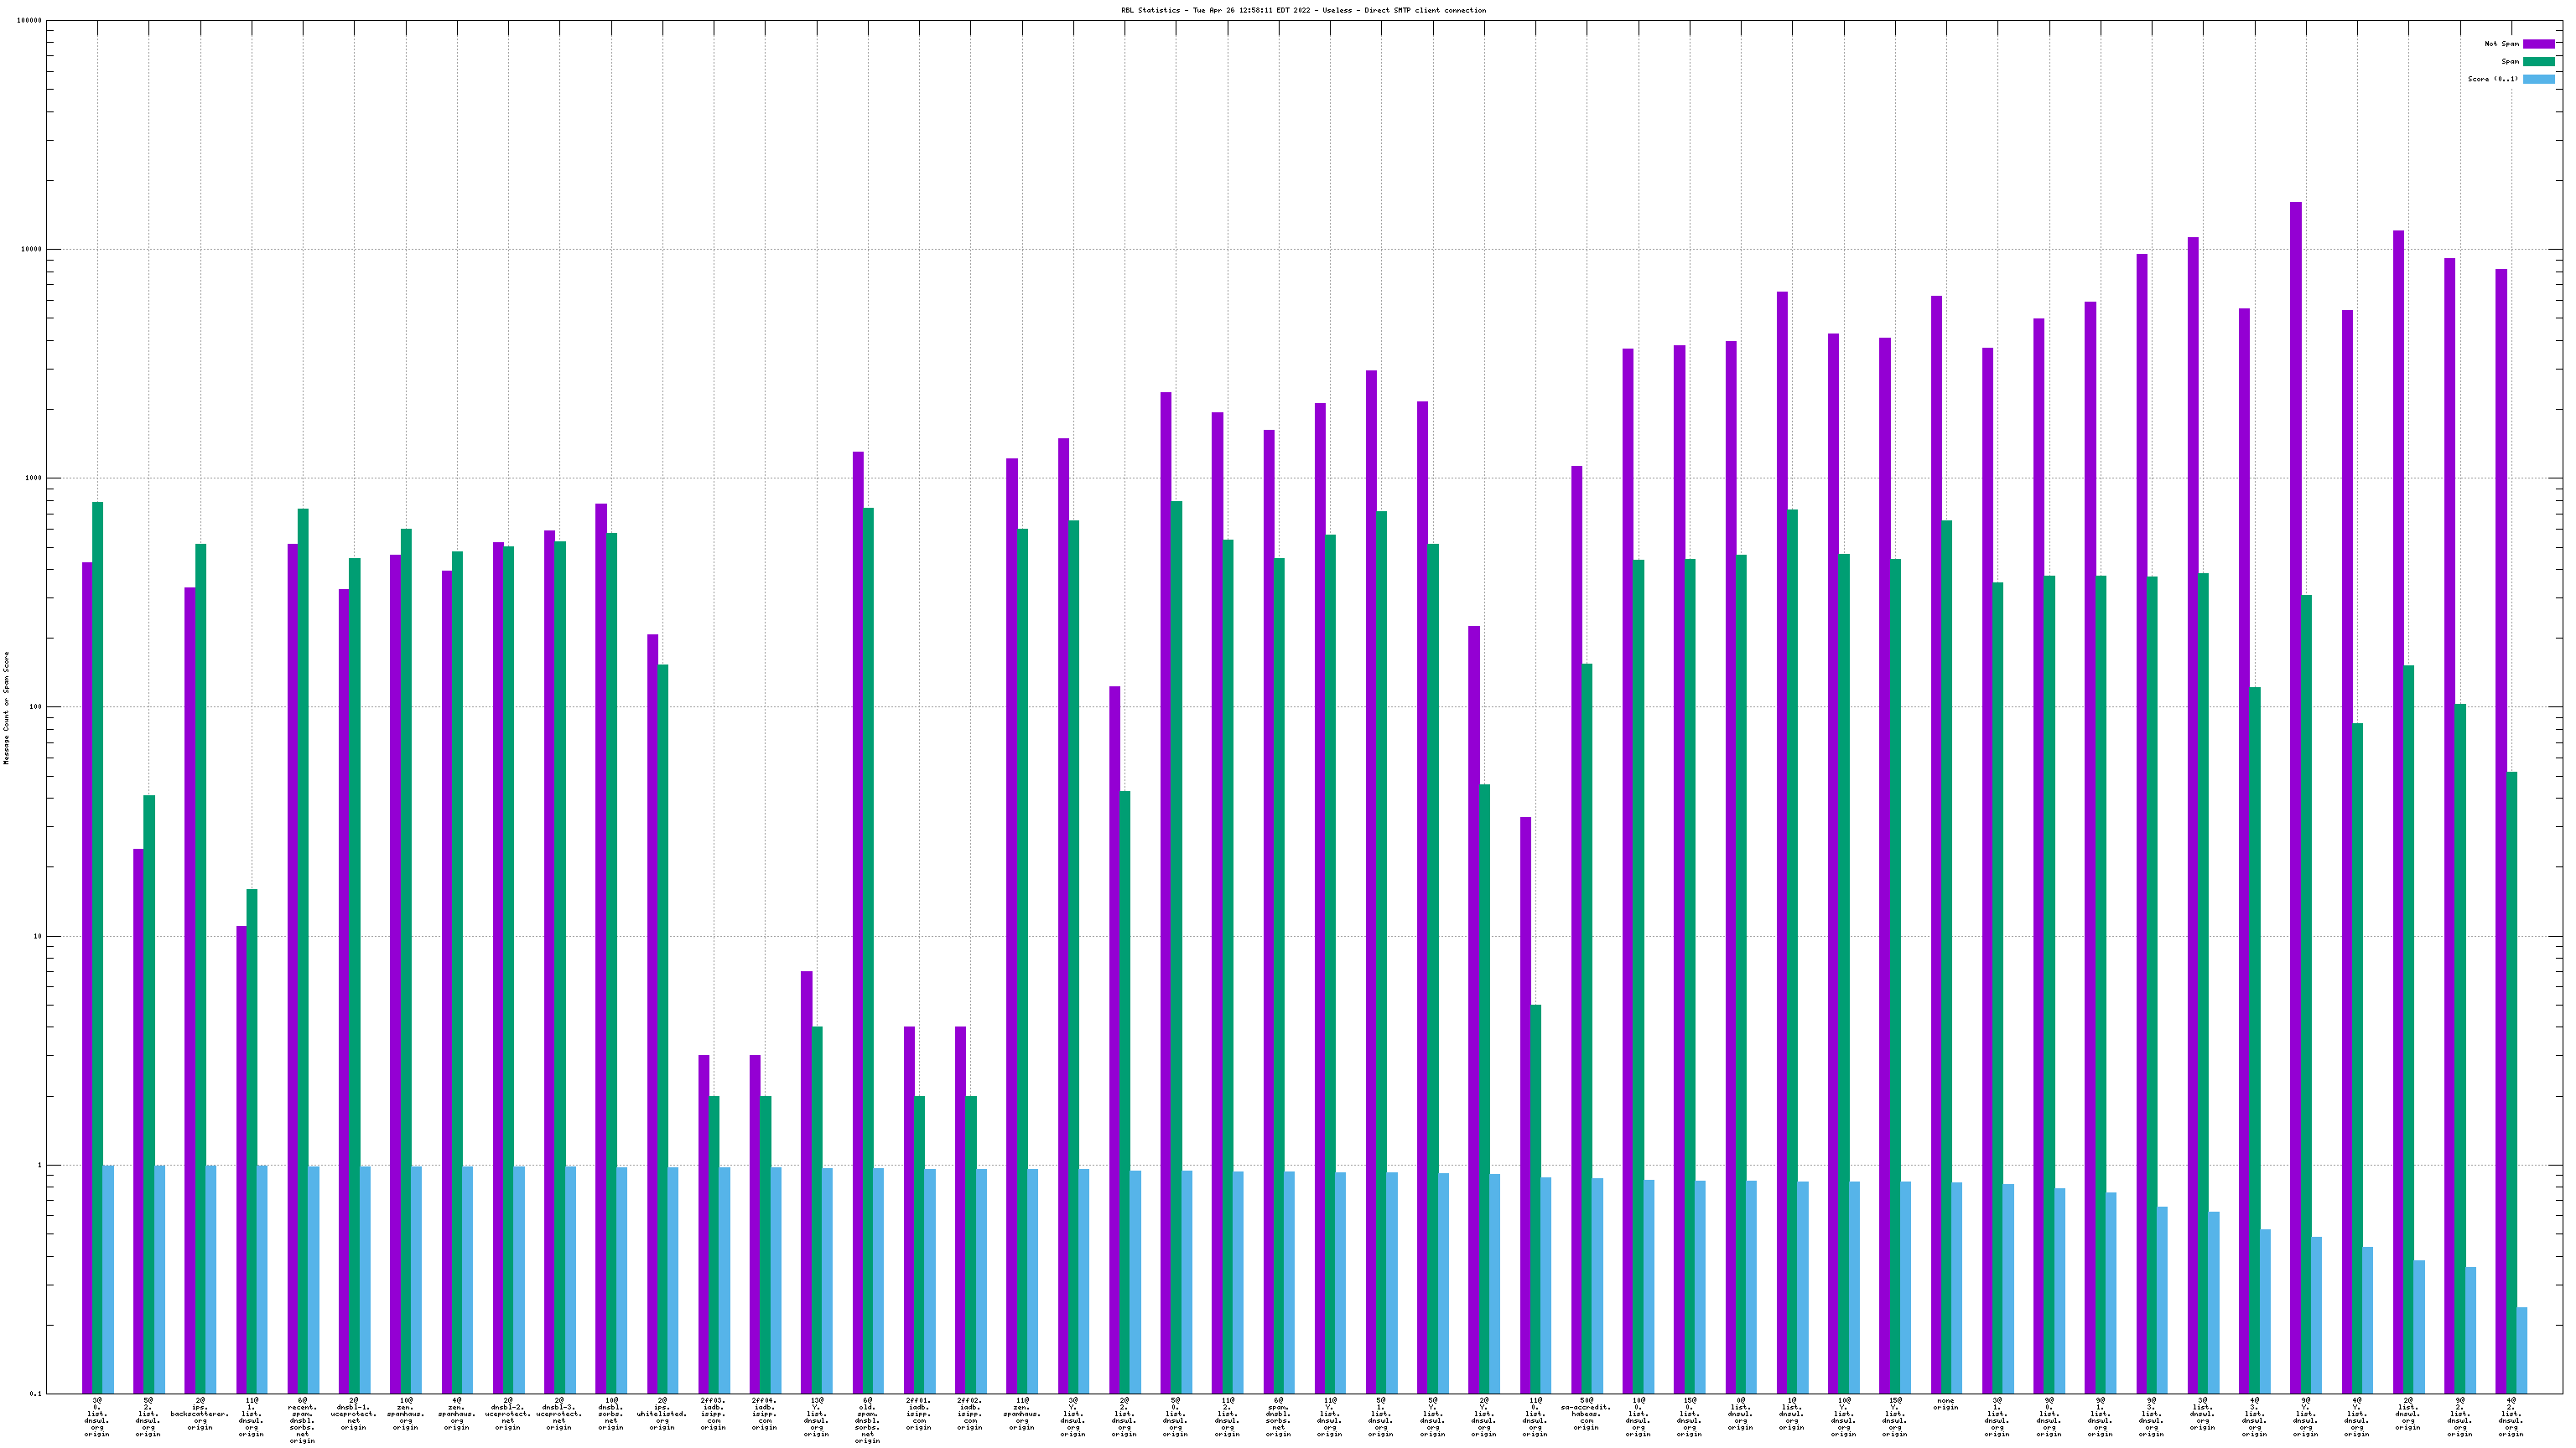Click the 'recent.spam.dnsbl.sorbs.net' x-axis label

[302, 1420]
